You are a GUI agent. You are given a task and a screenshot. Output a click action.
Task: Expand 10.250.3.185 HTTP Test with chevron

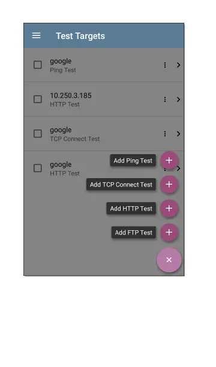pos(179,100)
